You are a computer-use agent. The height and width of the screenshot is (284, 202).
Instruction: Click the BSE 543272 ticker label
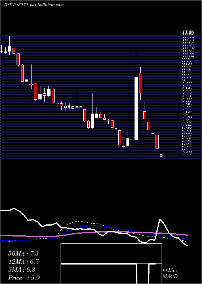click(x=16, y=5)
